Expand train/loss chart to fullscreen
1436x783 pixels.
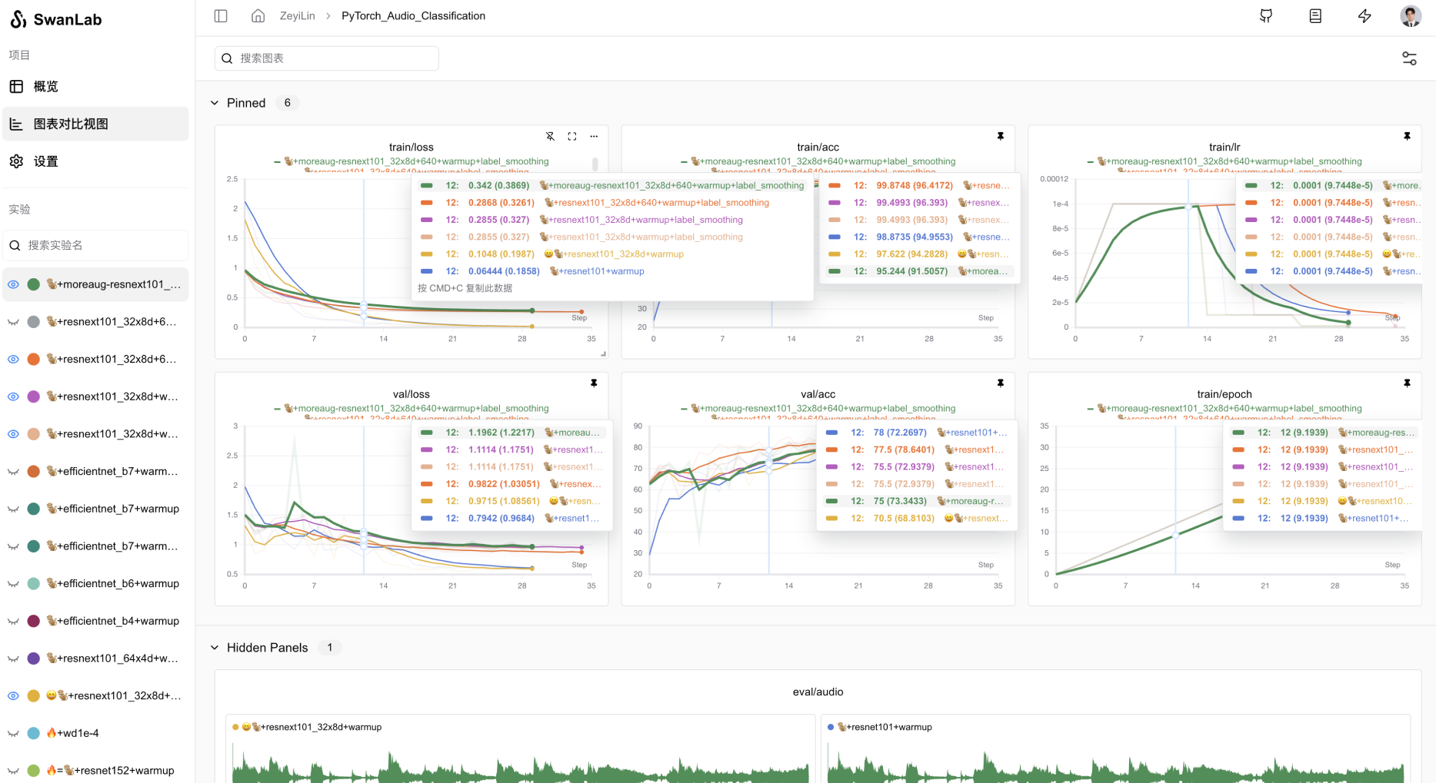572,136
